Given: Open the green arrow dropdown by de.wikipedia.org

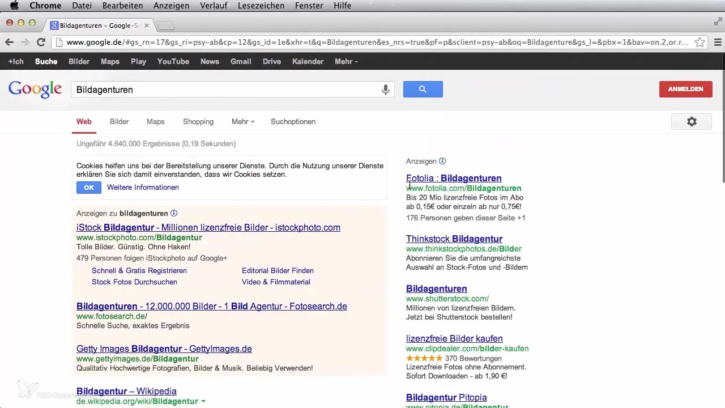Looking at the screenshot, I should point(203,402).
